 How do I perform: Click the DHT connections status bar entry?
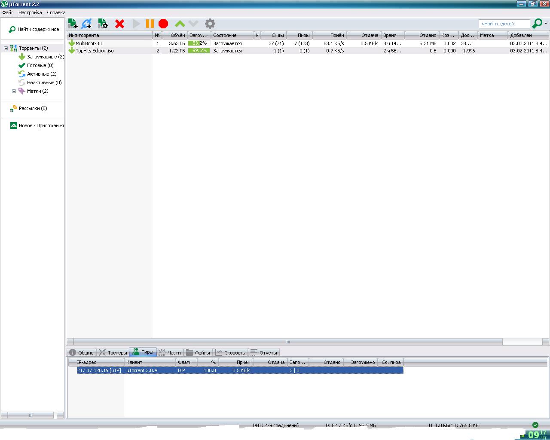click(x=276, y=425)
